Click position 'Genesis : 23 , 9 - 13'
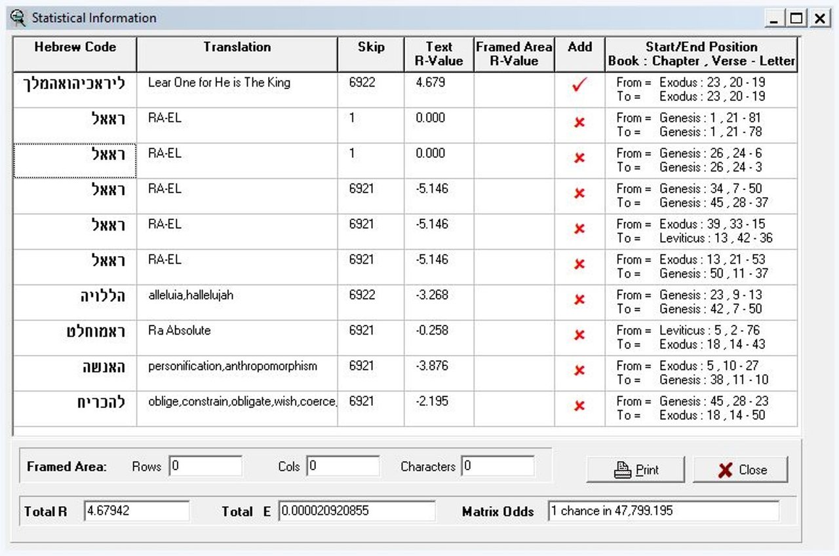Viewport: 839px width, 556px height. [711, 295]
